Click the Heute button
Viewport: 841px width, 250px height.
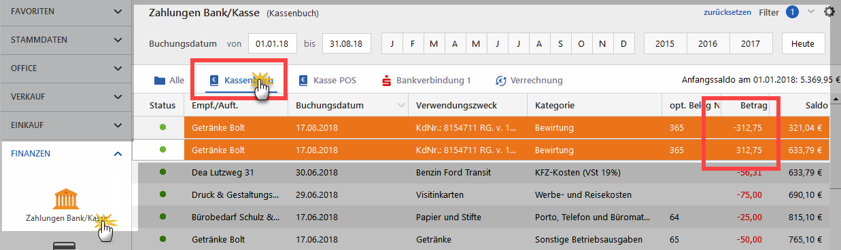pos(803,44)
